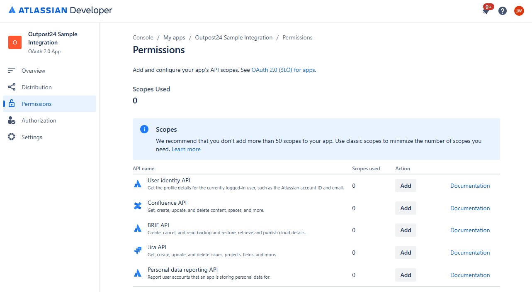Click the Atlassian Developer logo
The height and width of the screenshot is (292, 532).
[x=60, y=10]
